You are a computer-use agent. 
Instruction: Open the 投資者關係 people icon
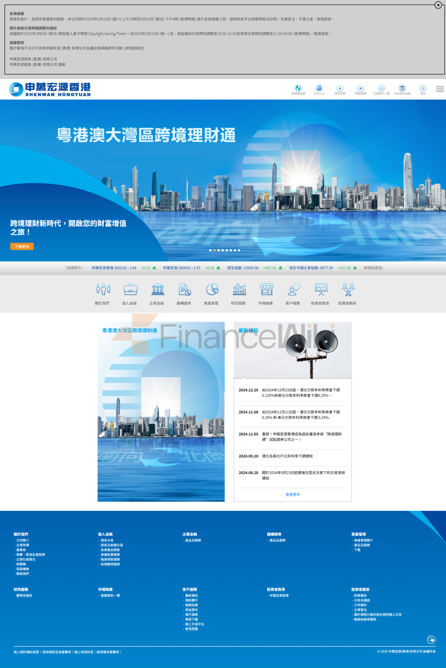click(x=348, y=290)
